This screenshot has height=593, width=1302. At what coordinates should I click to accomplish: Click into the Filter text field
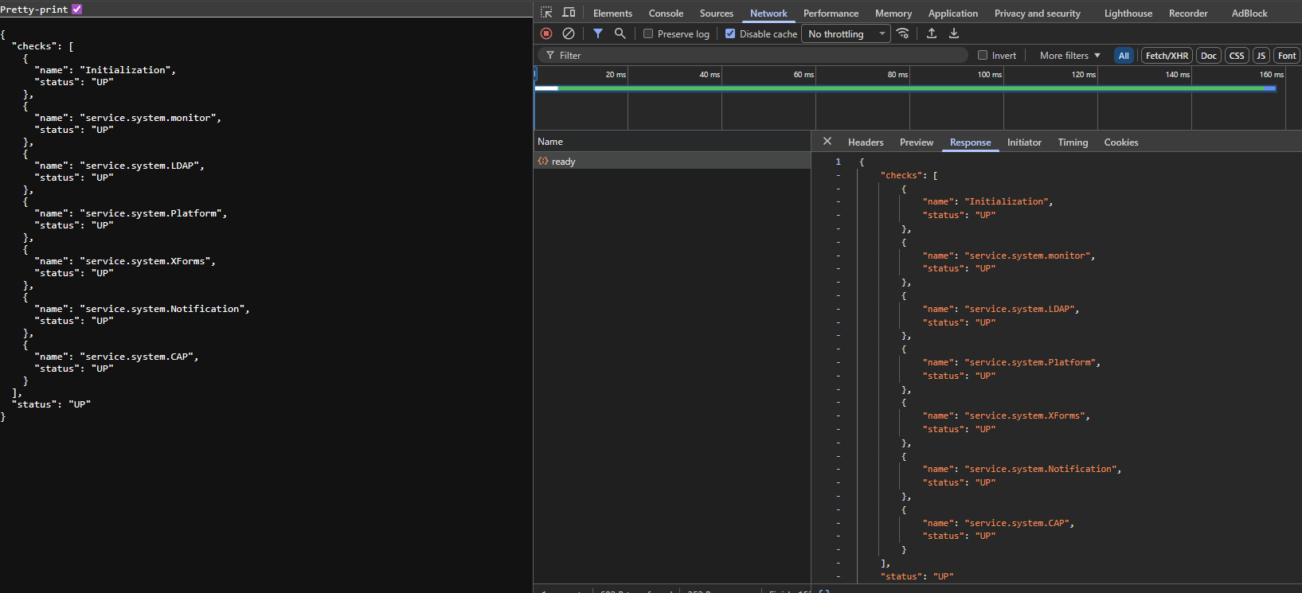[757, 56]
